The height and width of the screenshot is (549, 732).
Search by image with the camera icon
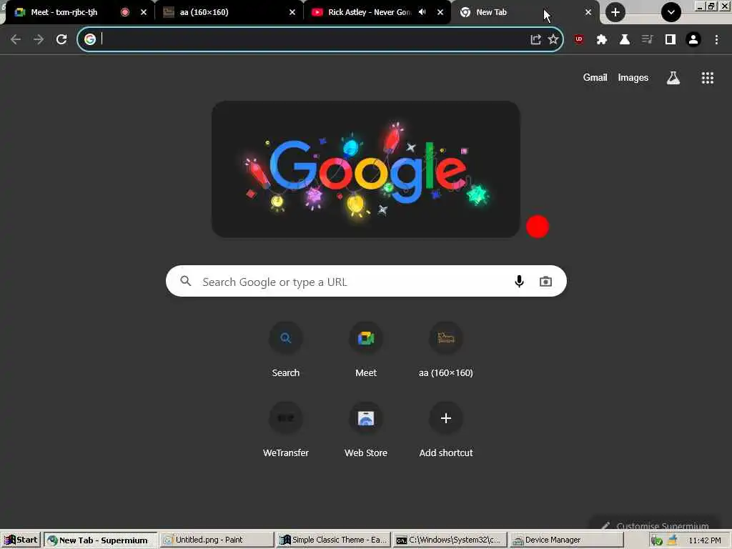(545, 282)
